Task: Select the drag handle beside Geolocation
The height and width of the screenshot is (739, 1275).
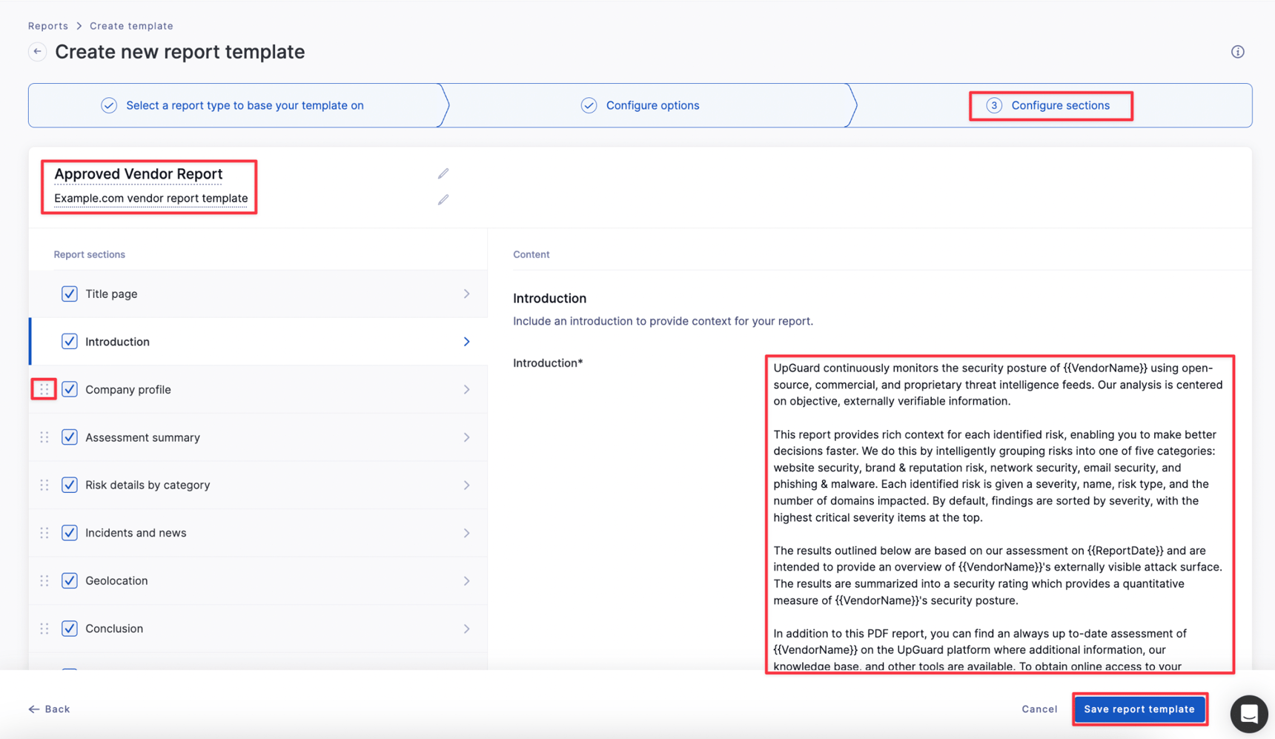Action: (x=44, y=580)
